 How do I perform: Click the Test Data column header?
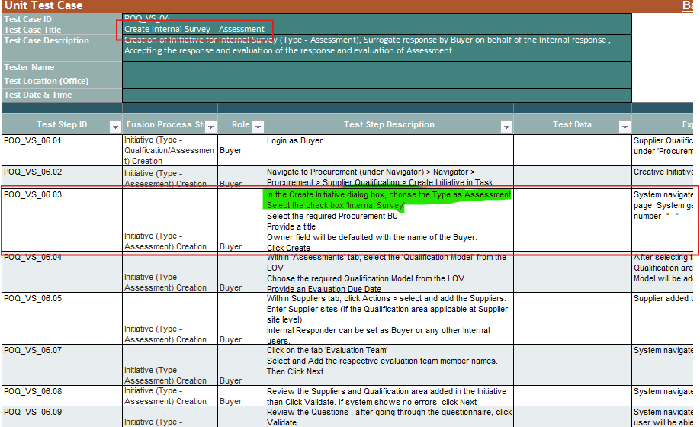573,124
